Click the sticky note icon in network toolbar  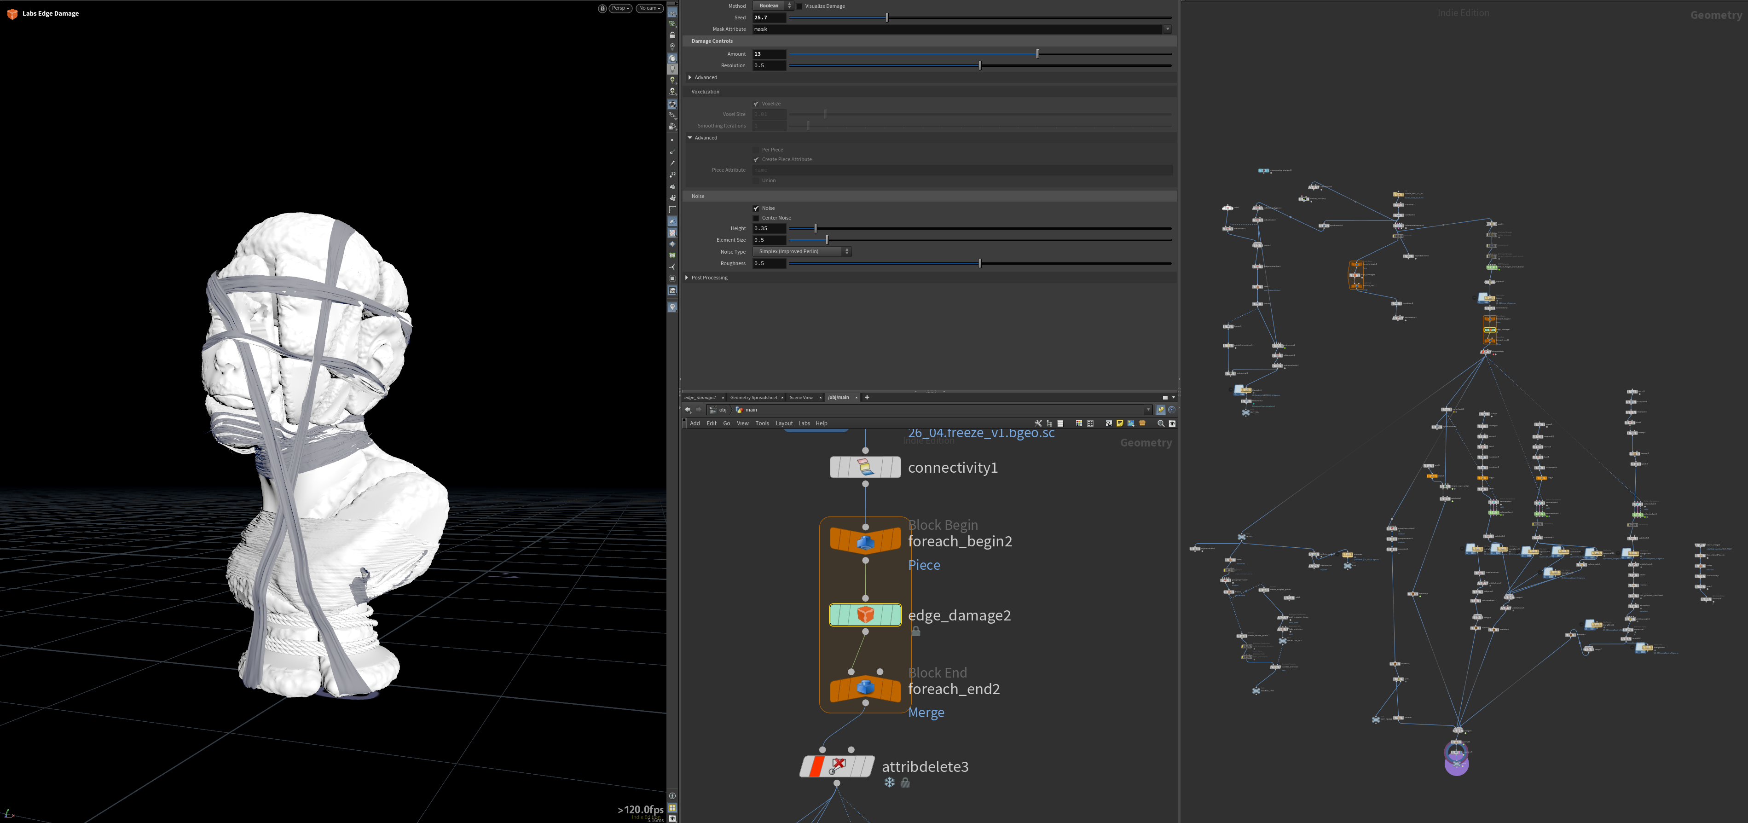[1120, 423]
